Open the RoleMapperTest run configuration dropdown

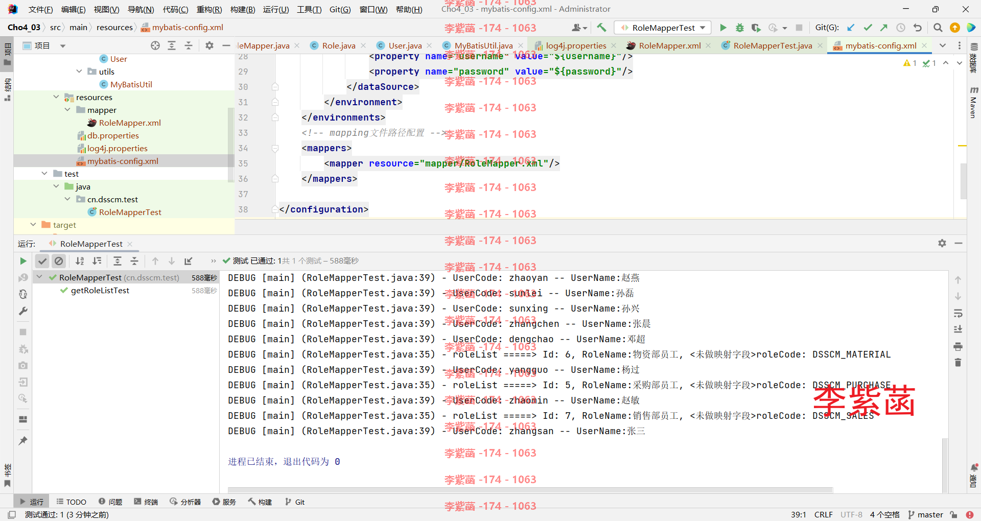[663, 28]
